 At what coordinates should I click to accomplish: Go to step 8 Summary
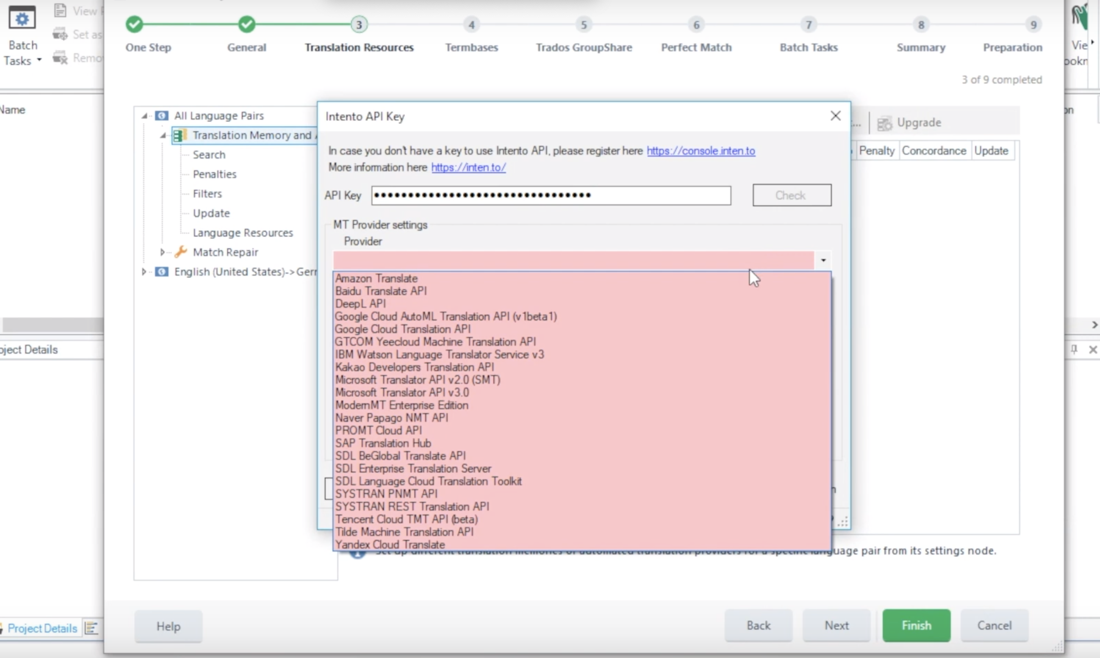pos(921,24)
